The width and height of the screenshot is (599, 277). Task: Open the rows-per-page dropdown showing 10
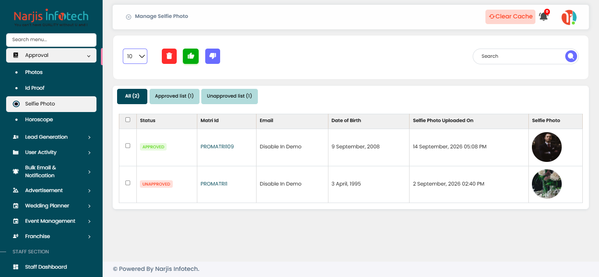pyautogui.click(x=135, y=56)
